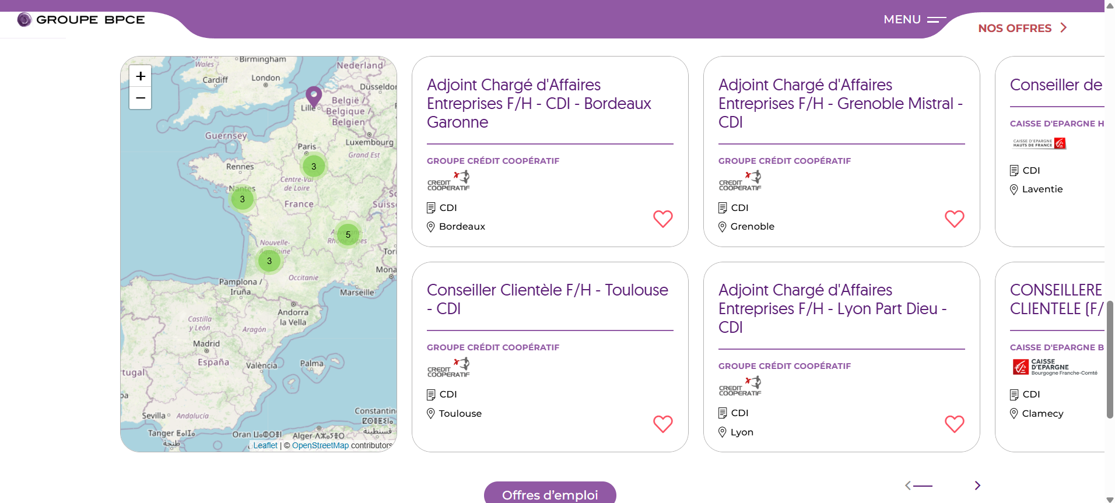1115x503 pixels.
Task: Click GROUPE CRÉDIT COOPÉRATIF label on Bordeaux card
Action: 493,161
